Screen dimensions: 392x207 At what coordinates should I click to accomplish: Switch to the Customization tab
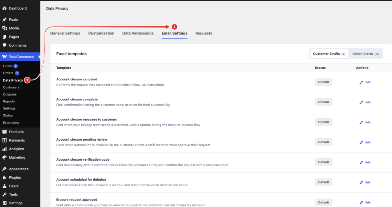click(x=101, y=33)
